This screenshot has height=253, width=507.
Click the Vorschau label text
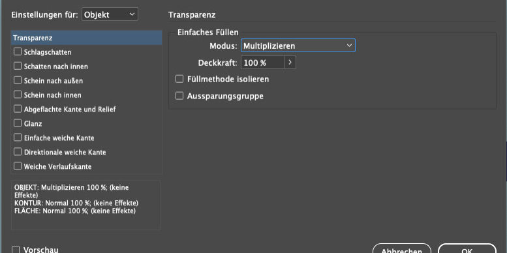41,250
